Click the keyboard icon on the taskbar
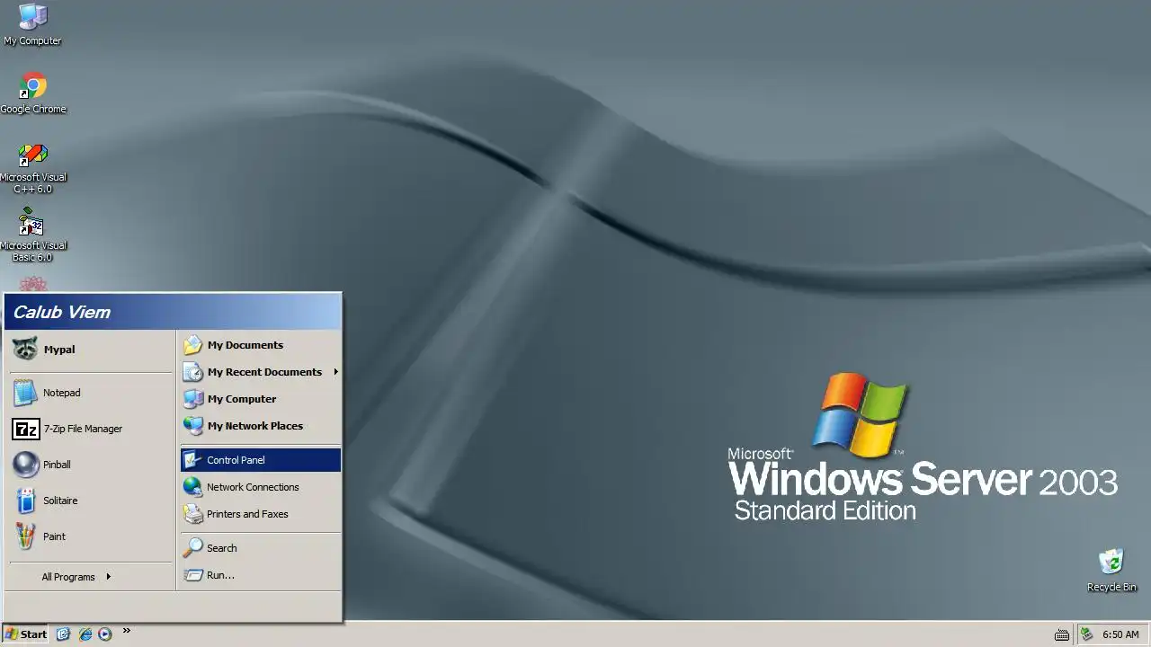The height and width of the screenshot is (647, 1151). click(1062, 634)
